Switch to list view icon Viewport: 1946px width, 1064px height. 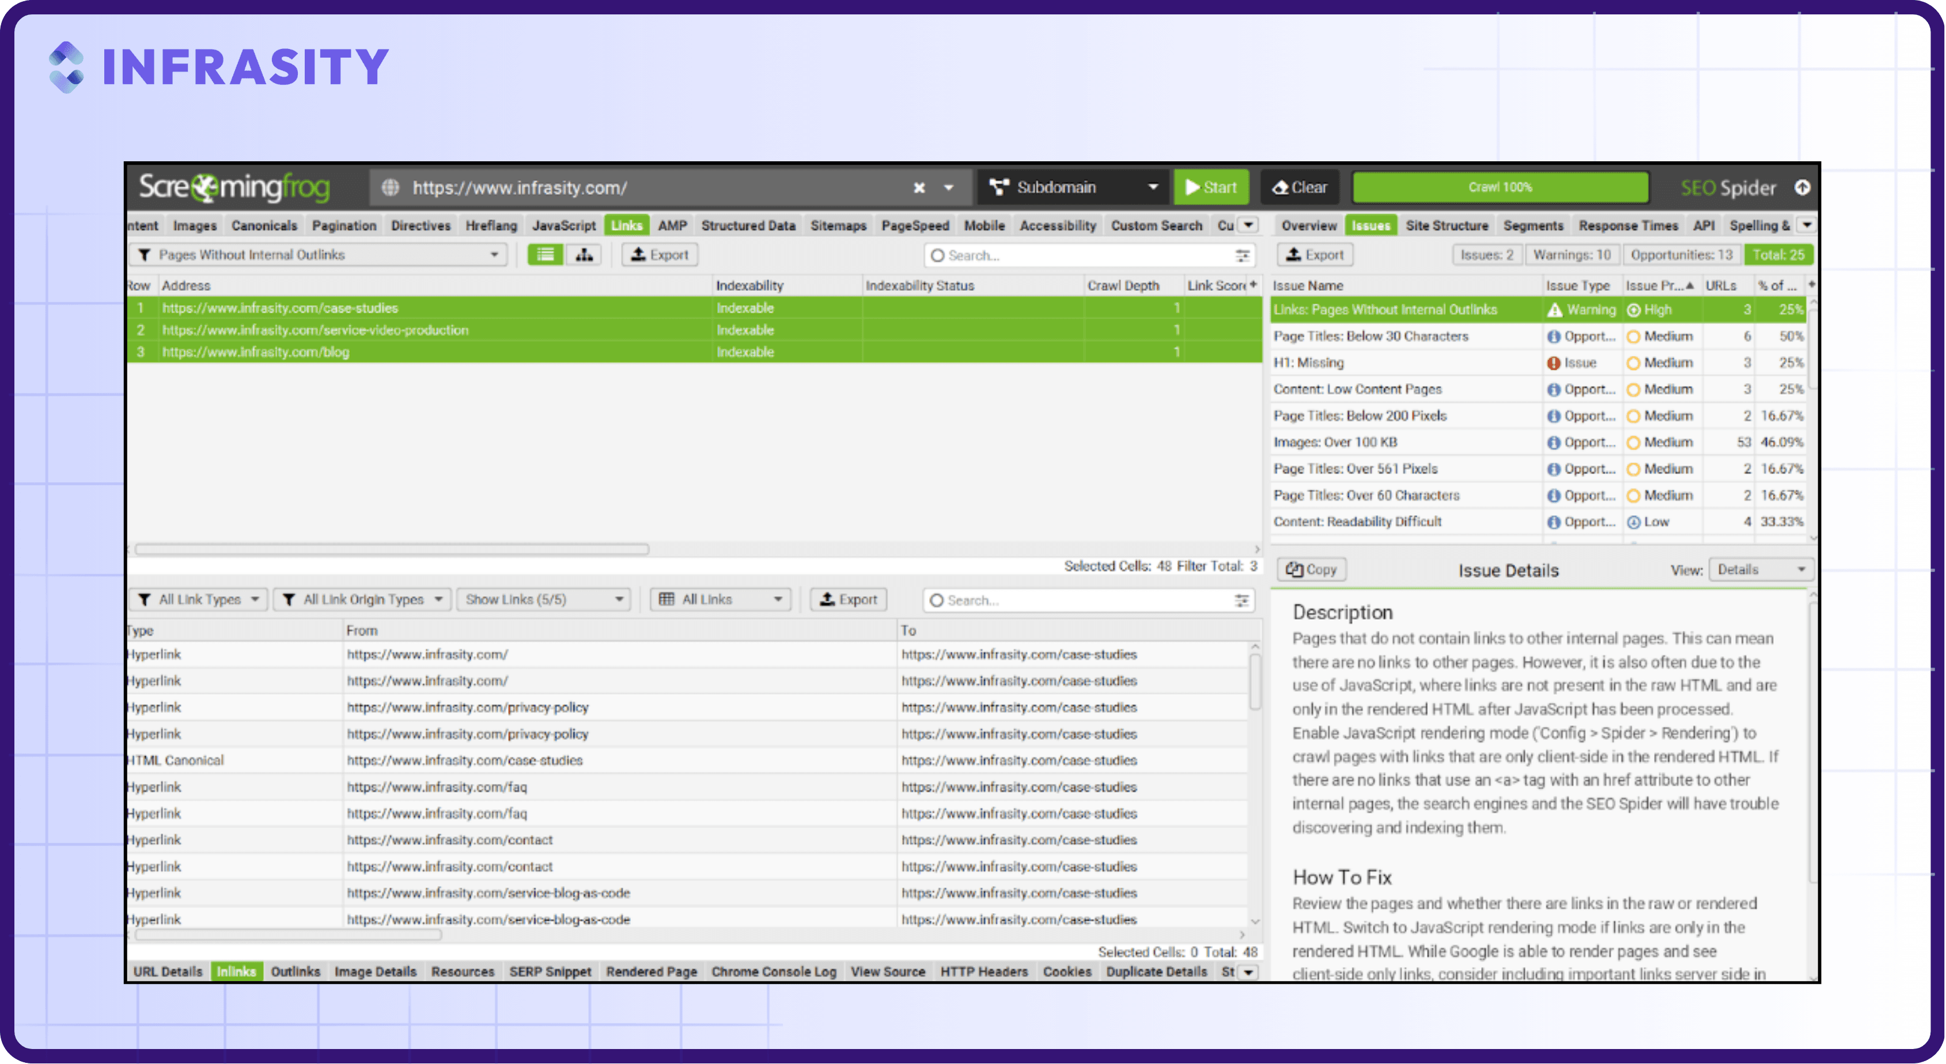(544, 255)
